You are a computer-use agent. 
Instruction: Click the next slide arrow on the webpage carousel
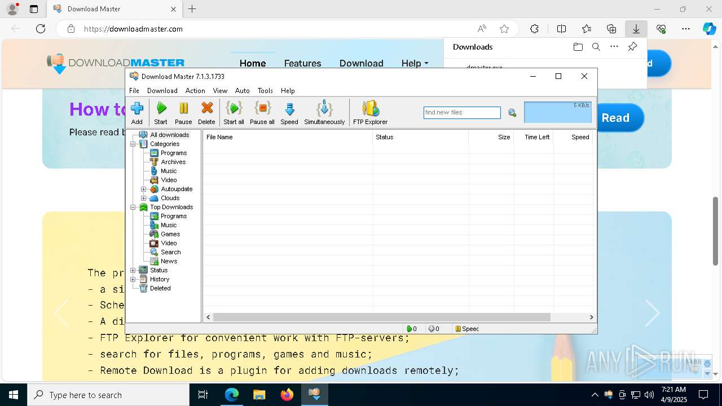tap(652, 313)
